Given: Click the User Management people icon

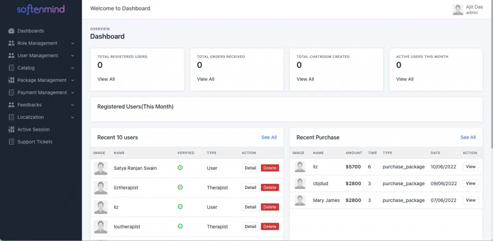Looking at the screenshot, I should pyautogui.click(x=12, y=56).
